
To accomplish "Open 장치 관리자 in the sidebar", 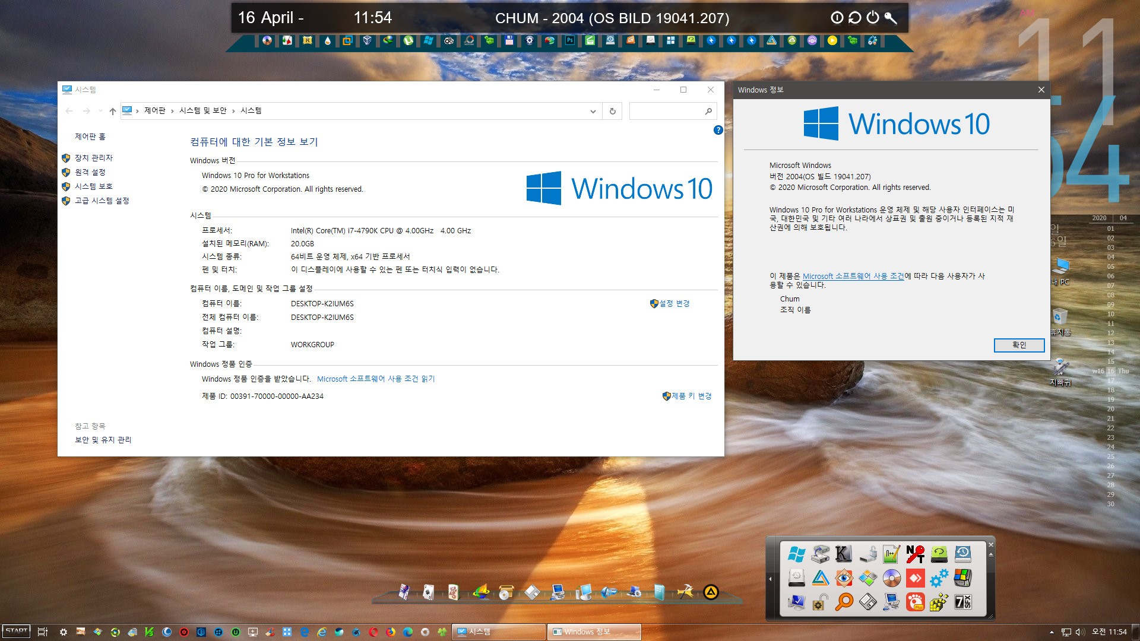I will 93,158.
